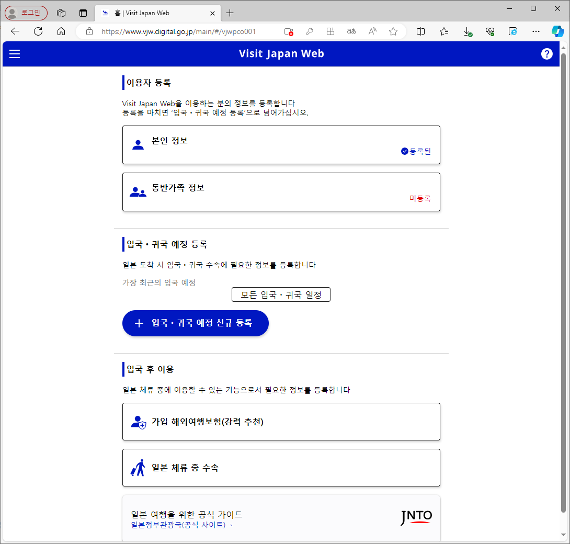Open the Copilot sidebar icon
The height and width of the screenshot is (544, 570).
pyautogui.click(x=557, y=31)
